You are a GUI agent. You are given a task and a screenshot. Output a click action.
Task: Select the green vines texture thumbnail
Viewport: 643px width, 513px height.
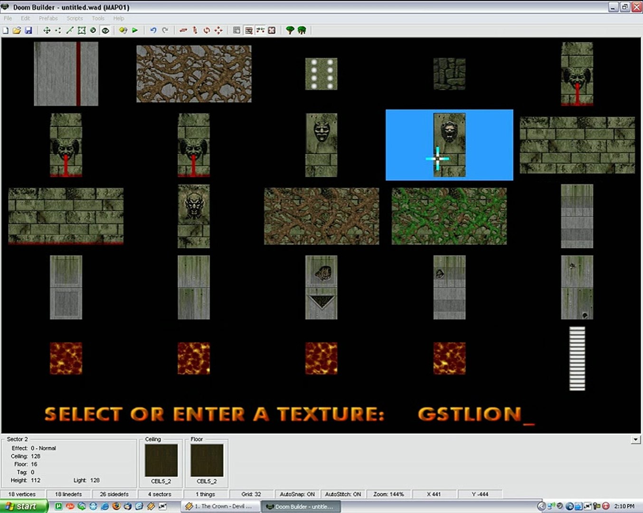pos(449,216)
